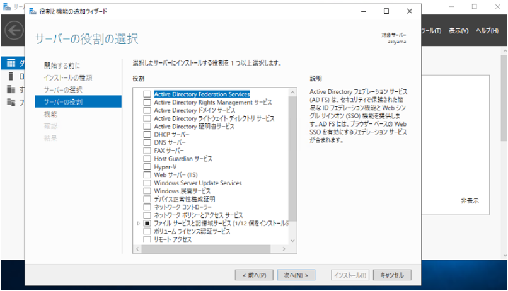Enable the DHCP サーバー role

pos(147,135)
